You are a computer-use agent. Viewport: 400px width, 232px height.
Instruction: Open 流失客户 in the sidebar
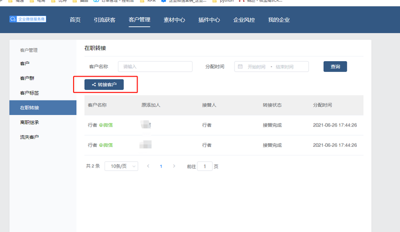(29, 137)
